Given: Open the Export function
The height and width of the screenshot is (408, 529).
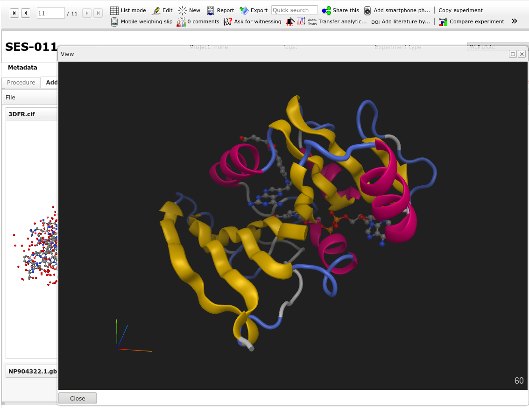Looking at the screenshot, I should (x=254, y=10).
